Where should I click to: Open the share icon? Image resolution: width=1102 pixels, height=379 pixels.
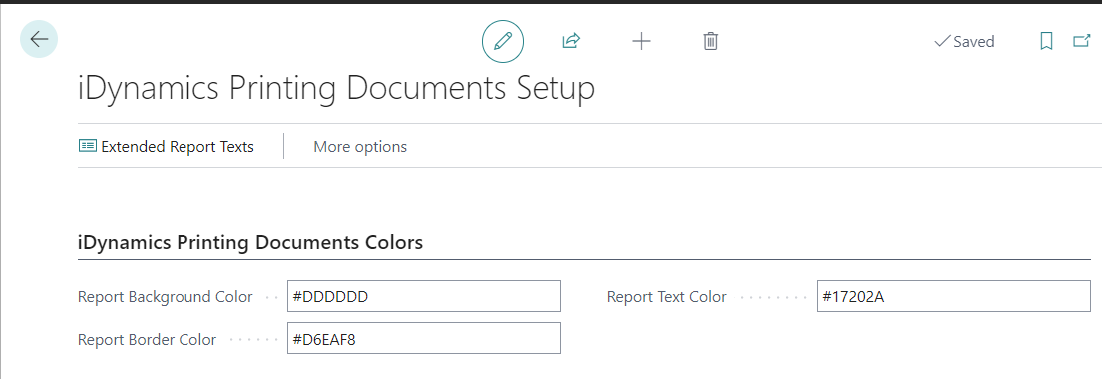(x=571, y=42)
